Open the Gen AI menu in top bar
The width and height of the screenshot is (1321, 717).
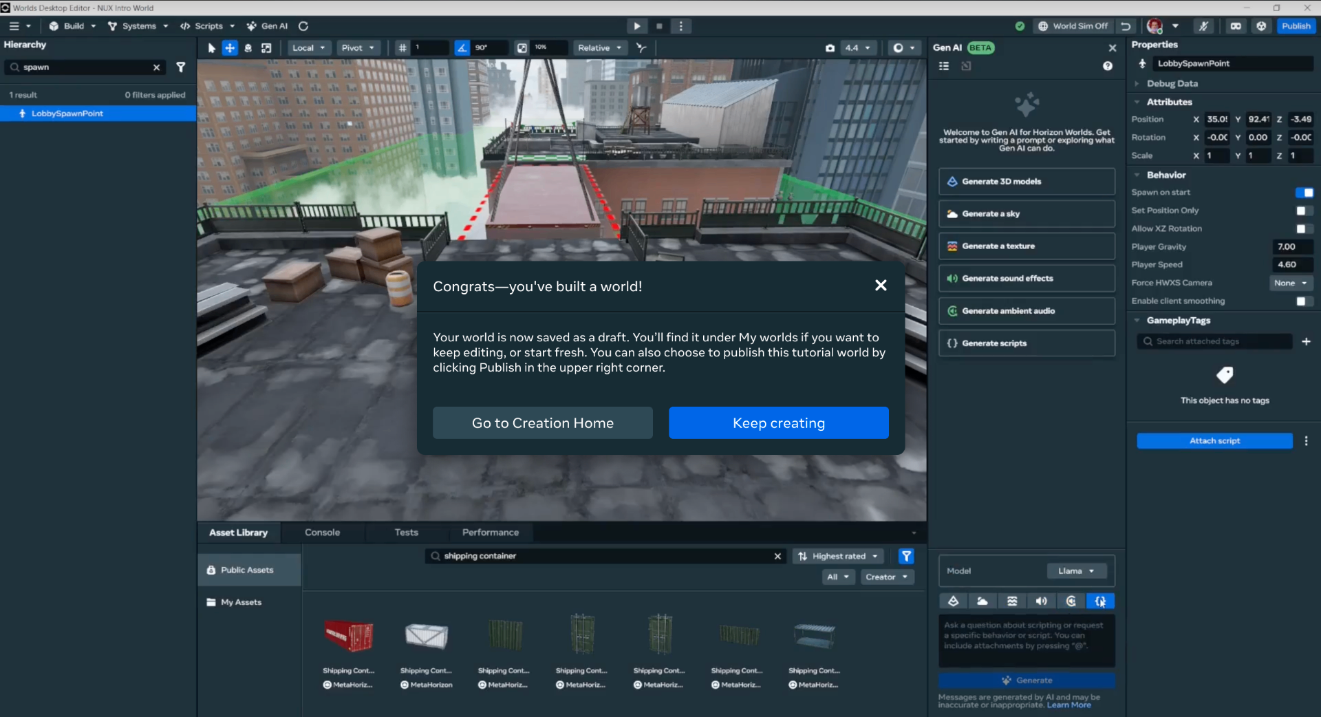click(268, 26)
